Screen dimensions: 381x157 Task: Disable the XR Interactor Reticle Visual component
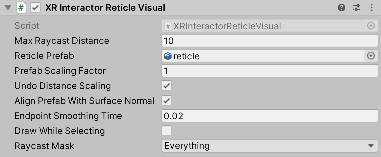point(35,8)
